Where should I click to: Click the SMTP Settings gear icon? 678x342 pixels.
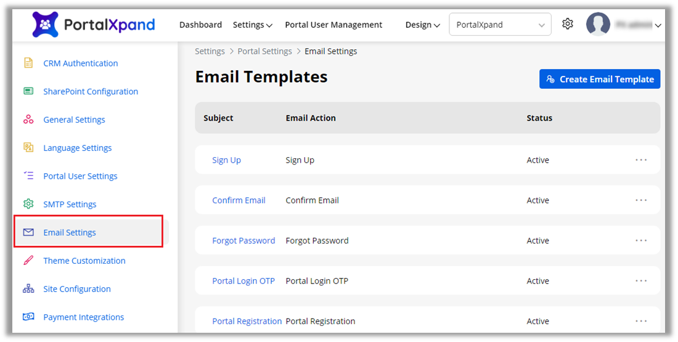pyautogui.click(x=28, y=204)
